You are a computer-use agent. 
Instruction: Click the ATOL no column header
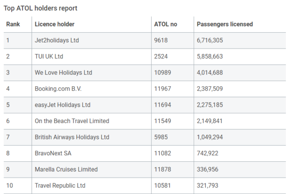pyautogui.click(x=166, y=24)
